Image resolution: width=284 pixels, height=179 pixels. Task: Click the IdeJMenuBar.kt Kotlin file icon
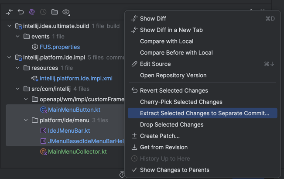click(x=43, y=131)
